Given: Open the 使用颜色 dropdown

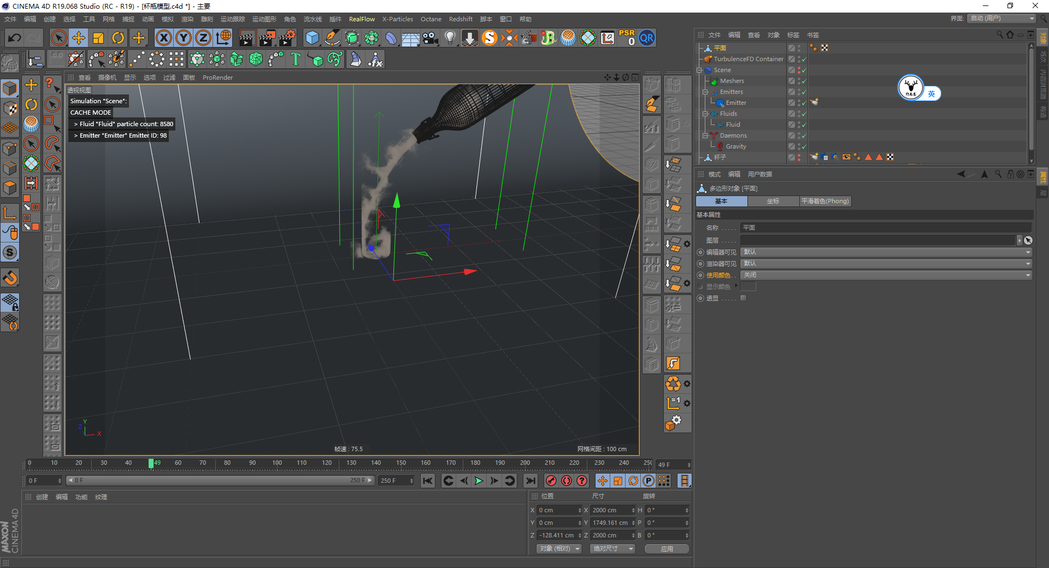Looking at the screenshot, I should coord(885,275).
